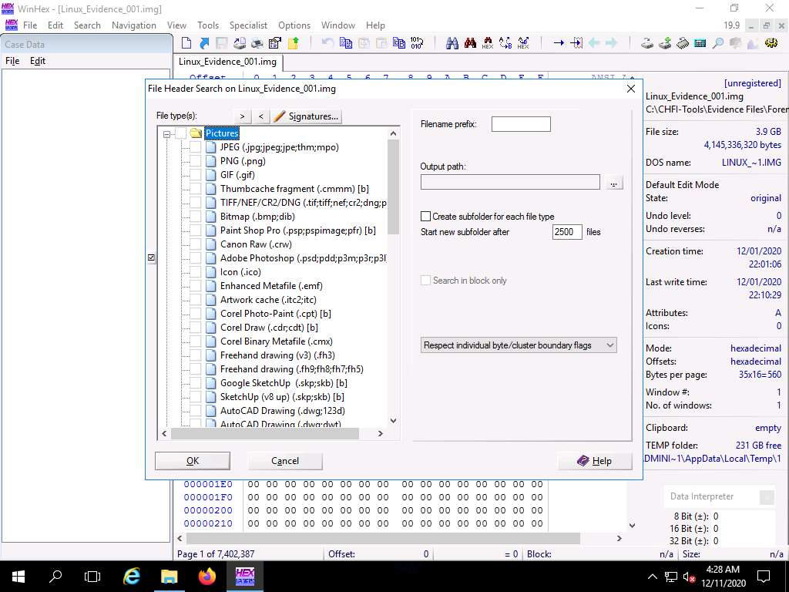Image resolution: width=789 pixels, height=592 pixels.
Task: Click the Open Folder yellow icon
Action: (293, 43)
